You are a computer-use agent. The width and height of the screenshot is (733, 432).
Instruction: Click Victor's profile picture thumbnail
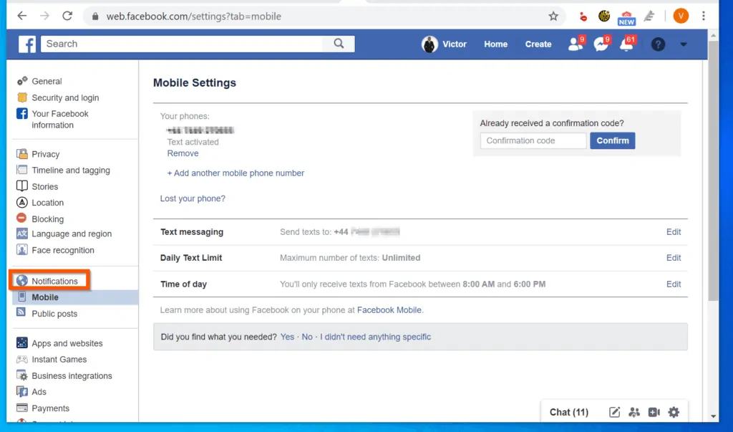429,44
